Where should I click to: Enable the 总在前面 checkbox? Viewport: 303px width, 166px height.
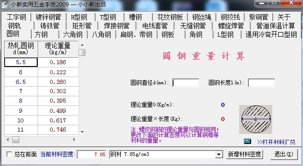(9, 154)
